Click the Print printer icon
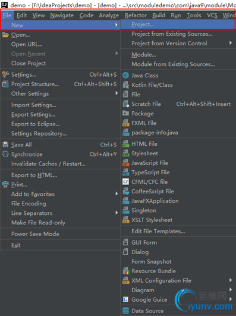The width and height of the screenshot is (236, 316). (x=5, y=184)
